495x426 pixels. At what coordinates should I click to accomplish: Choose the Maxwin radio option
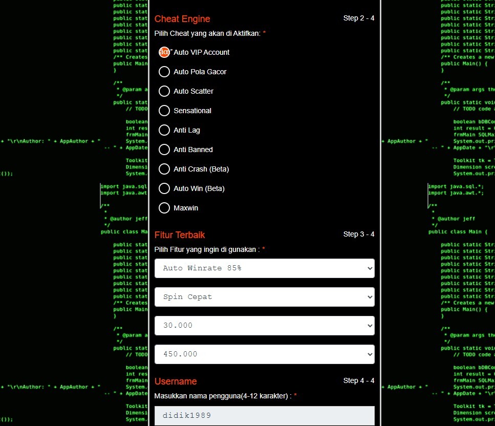click(164, 208)
